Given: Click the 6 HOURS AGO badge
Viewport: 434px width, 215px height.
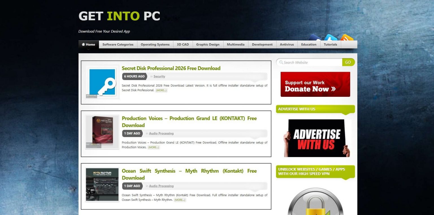Looking at the screenshot, I should coord(134,76).
